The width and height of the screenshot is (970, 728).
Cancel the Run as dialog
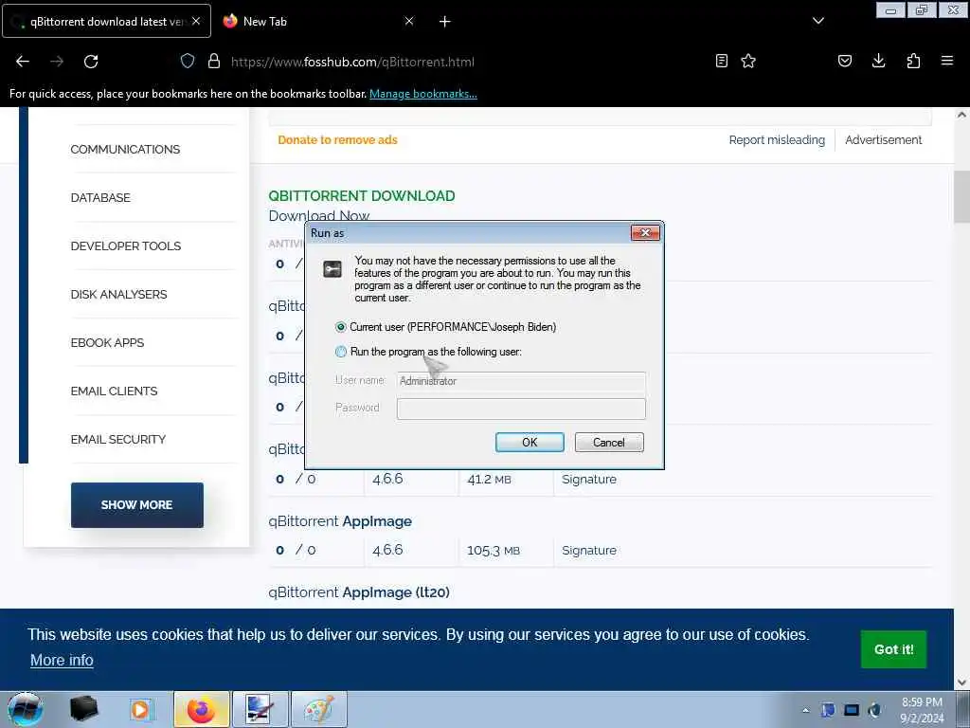[x=609, y=442]
